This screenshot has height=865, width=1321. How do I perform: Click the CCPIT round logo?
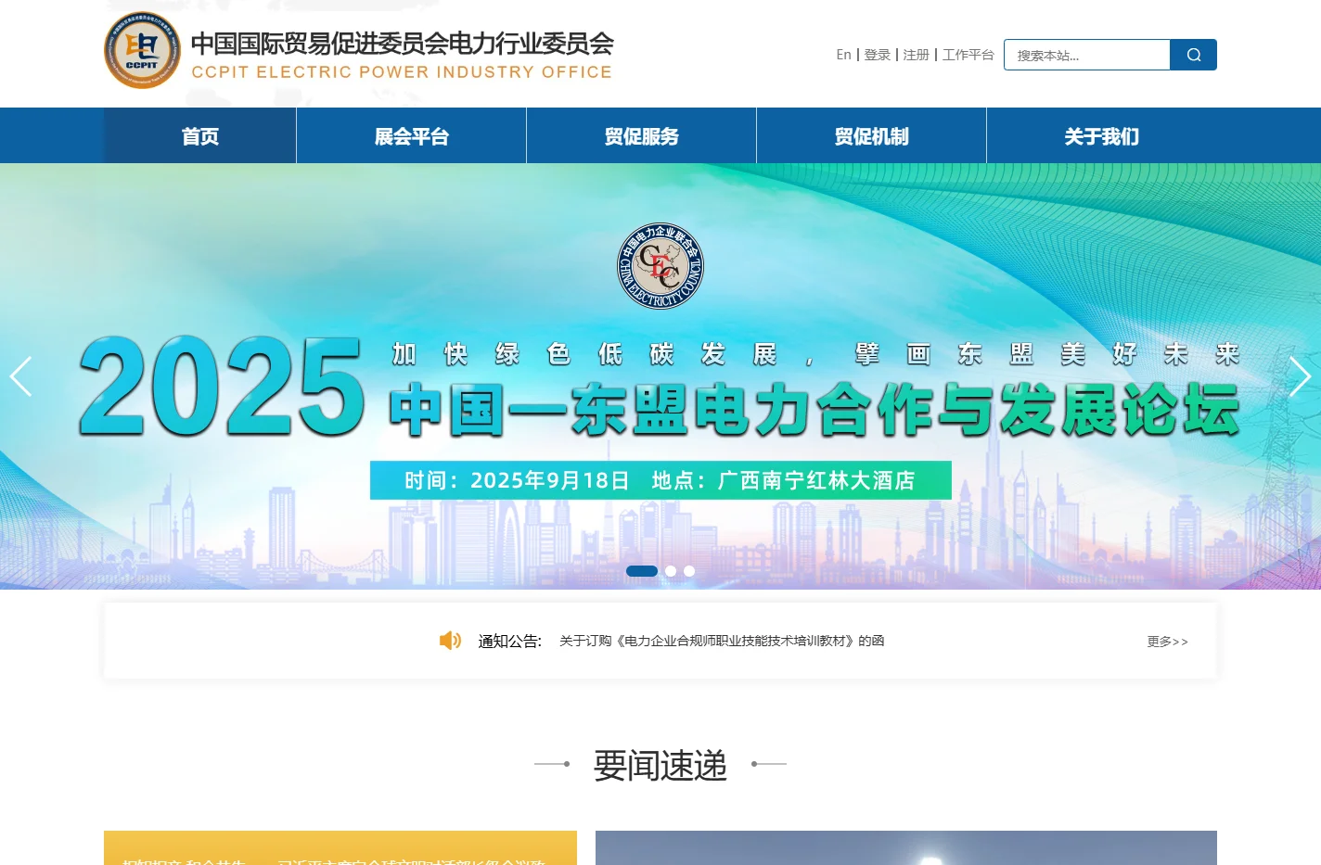[142, 50]
